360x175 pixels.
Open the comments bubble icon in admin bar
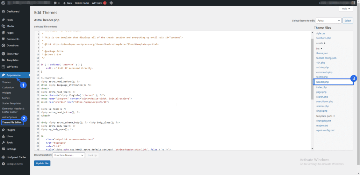[55, 3]
